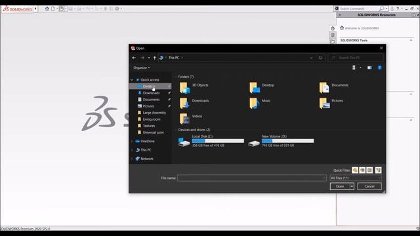This screenshot has height=236, width=420.
Task: Select the Desktop folder in main pane
Action: coord(262,87)
